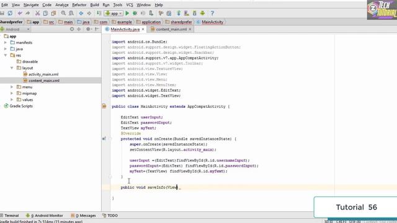This screenshot has height=223, width=397.
Task: Click the override gutter icon beside onCreate
Action: point(104,139)
